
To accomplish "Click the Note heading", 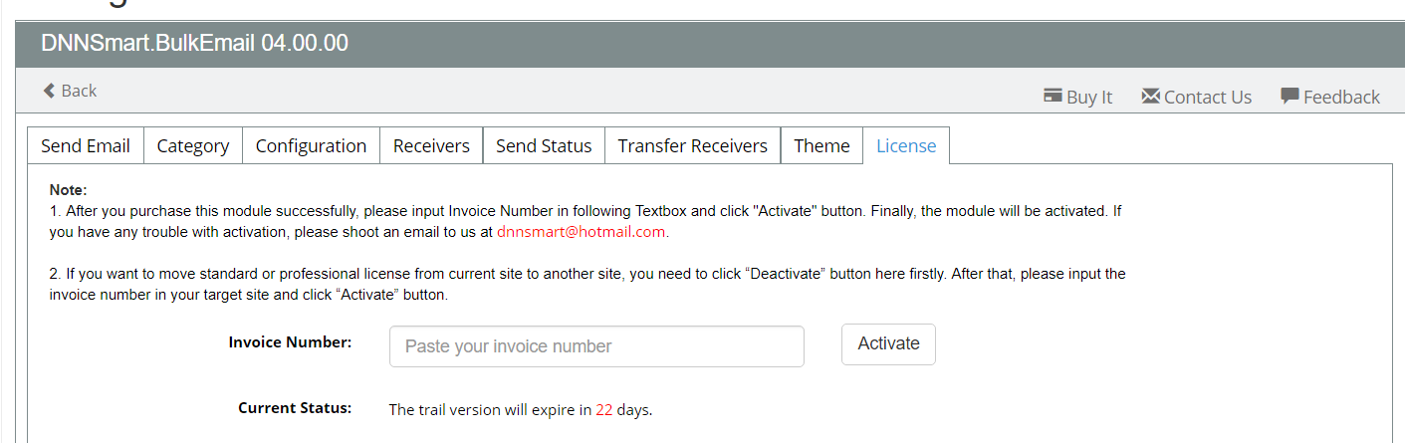I will click(x=69, y=189).
